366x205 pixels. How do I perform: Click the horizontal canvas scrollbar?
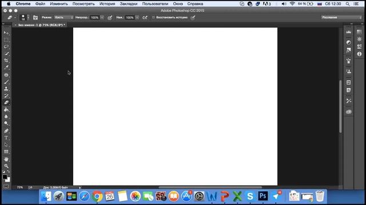coord(210,187)
